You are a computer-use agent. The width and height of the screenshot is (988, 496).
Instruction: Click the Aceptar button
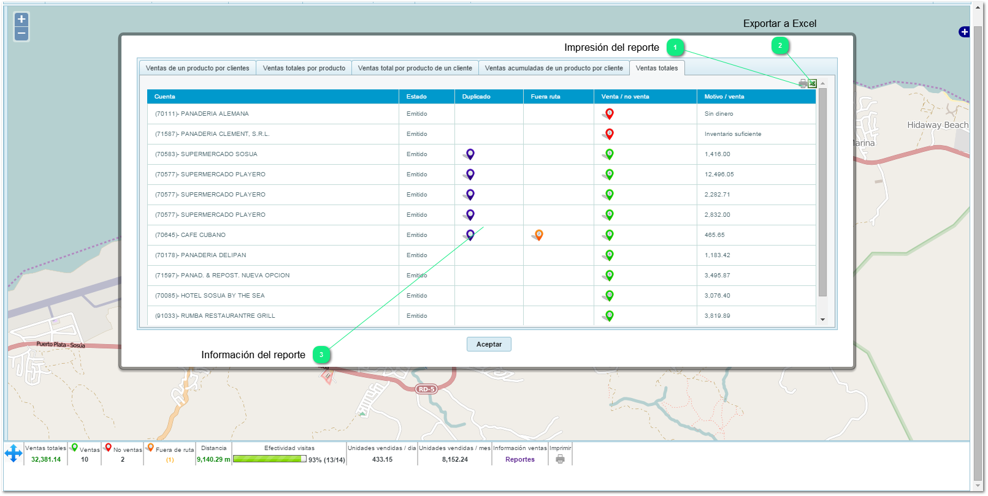click(x=489, y=344)
